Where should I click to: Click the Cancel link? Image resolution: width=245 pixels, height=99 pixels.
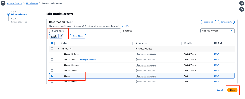click(220, 90)
